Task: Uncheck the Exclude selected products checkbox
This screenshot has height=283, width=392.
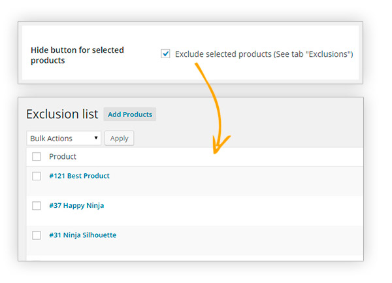Action: click(165, 54)
